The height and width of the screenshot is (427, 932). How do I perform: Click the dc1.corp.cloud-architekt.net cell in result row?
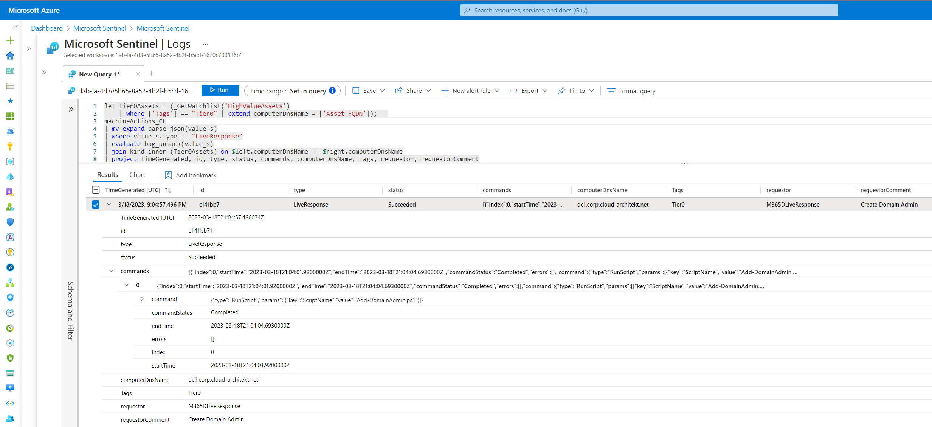coord(613,205)
